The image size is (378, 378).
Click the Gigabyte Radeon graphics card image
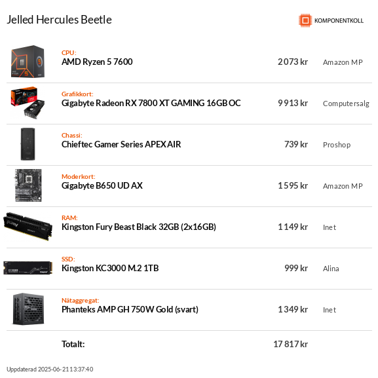tap(28, 103)
